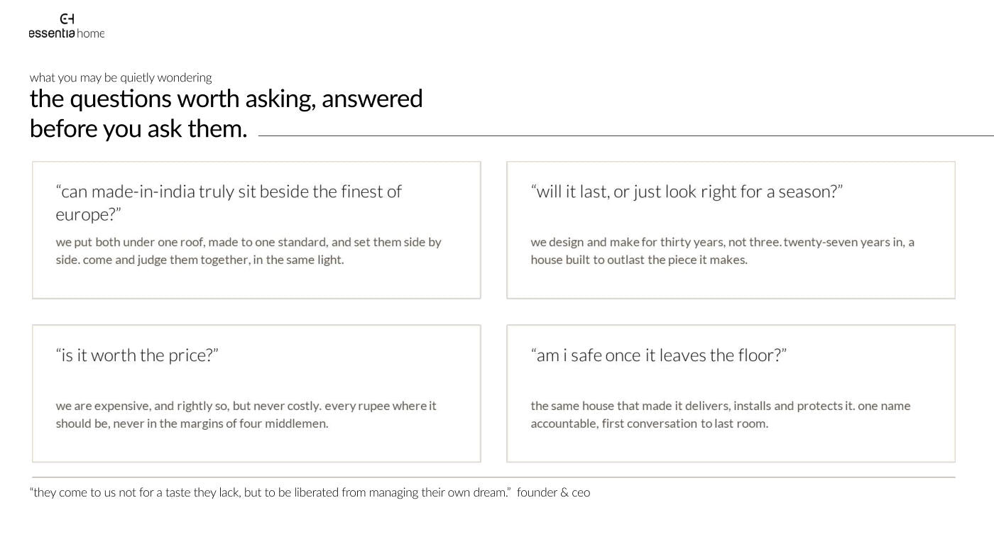
Task: Open the made-in-india question card
Action: [x=256, y=230]
